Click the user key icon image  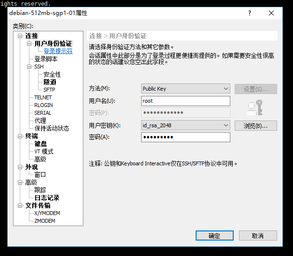pos(254,108)
